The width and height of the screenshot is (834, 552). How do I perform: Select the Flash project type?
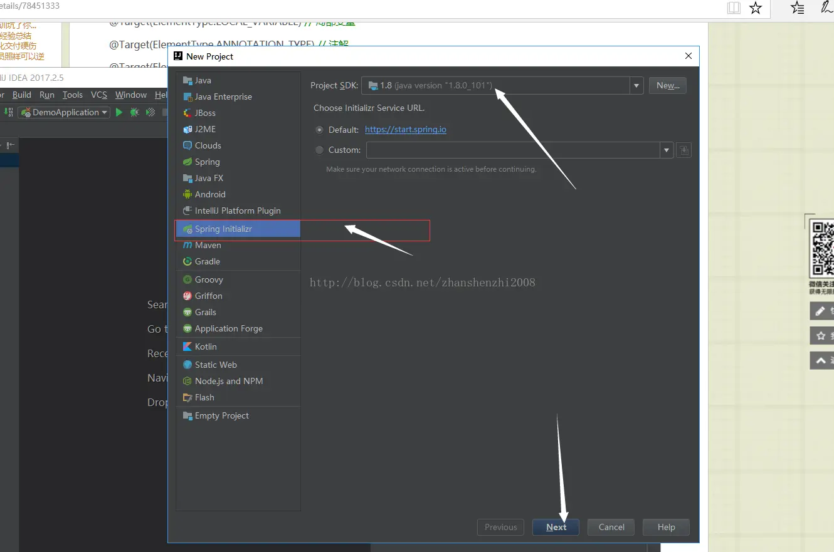tap(238, 397)
